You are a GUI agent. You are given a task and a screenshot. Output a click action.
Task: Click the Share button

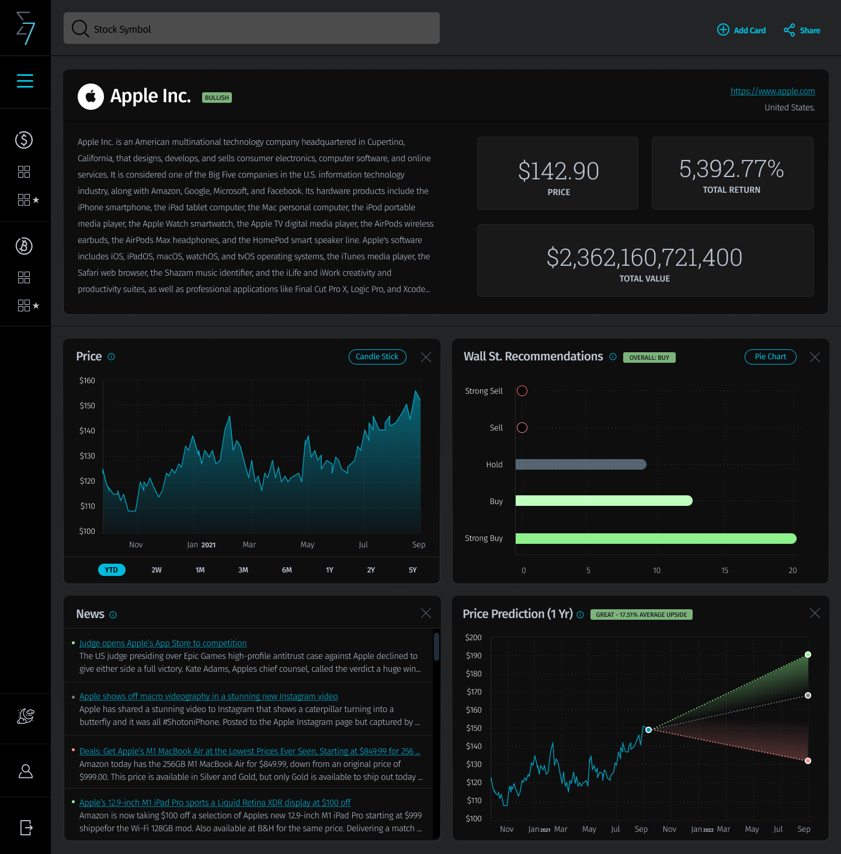(x=802, y=30)
